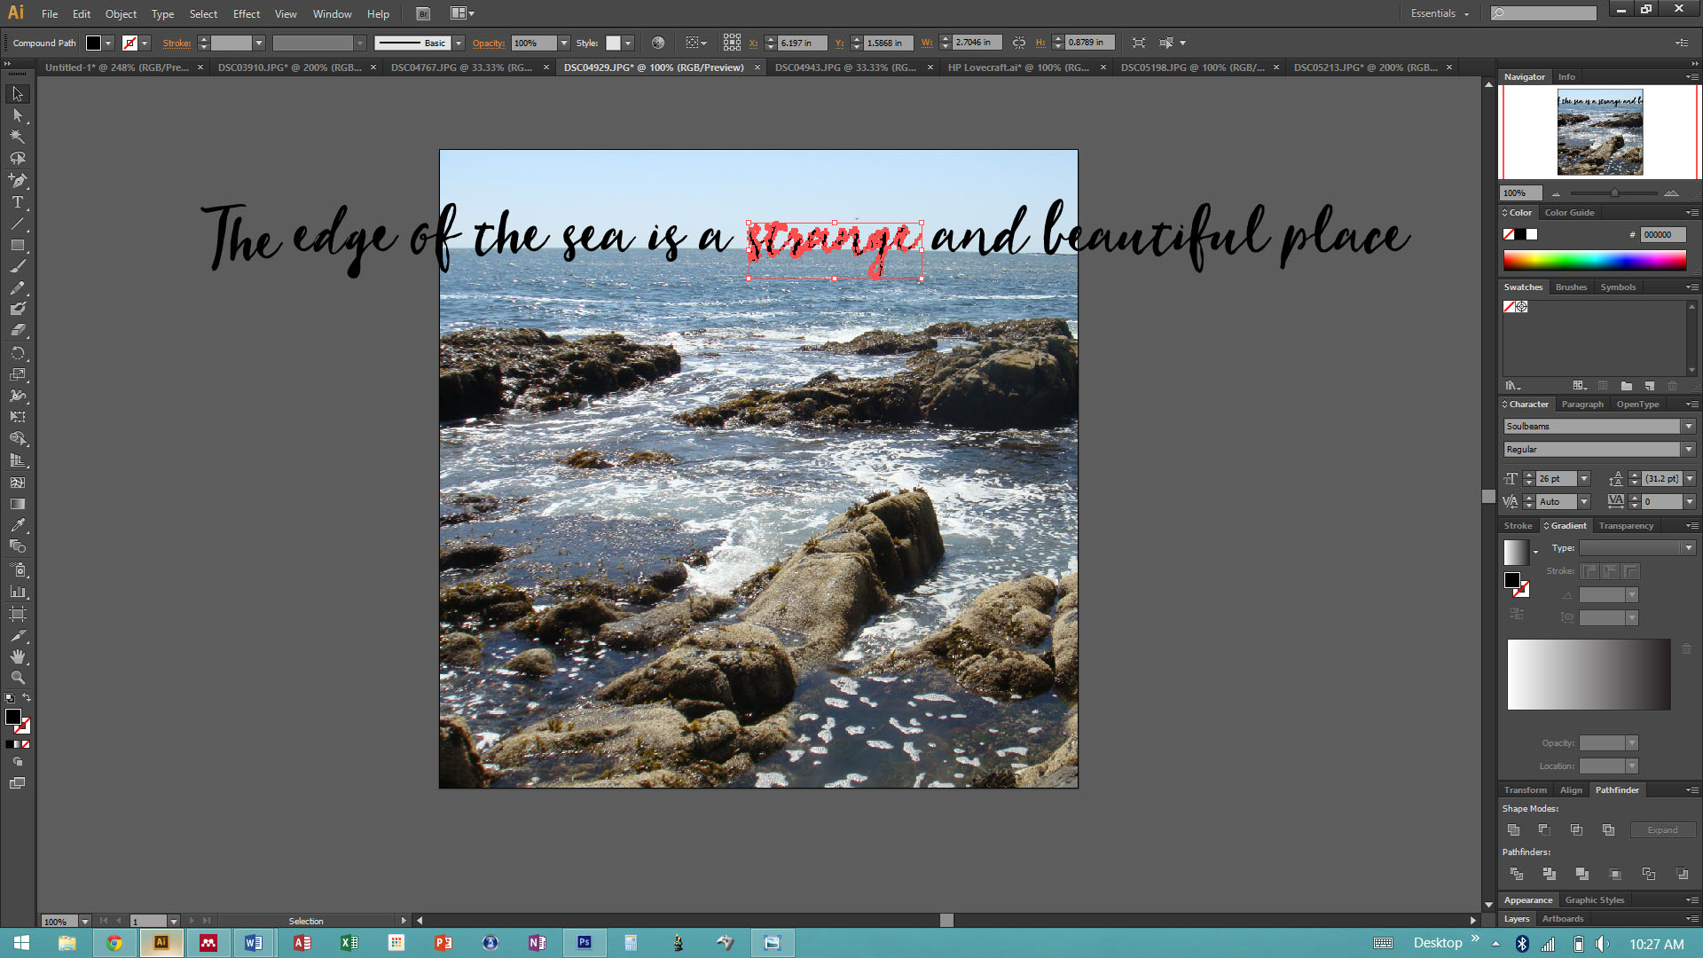Expand the Opacity 100% dropdown
The height and width of the screenshot is (958, 1703).
tap(564, 43)
